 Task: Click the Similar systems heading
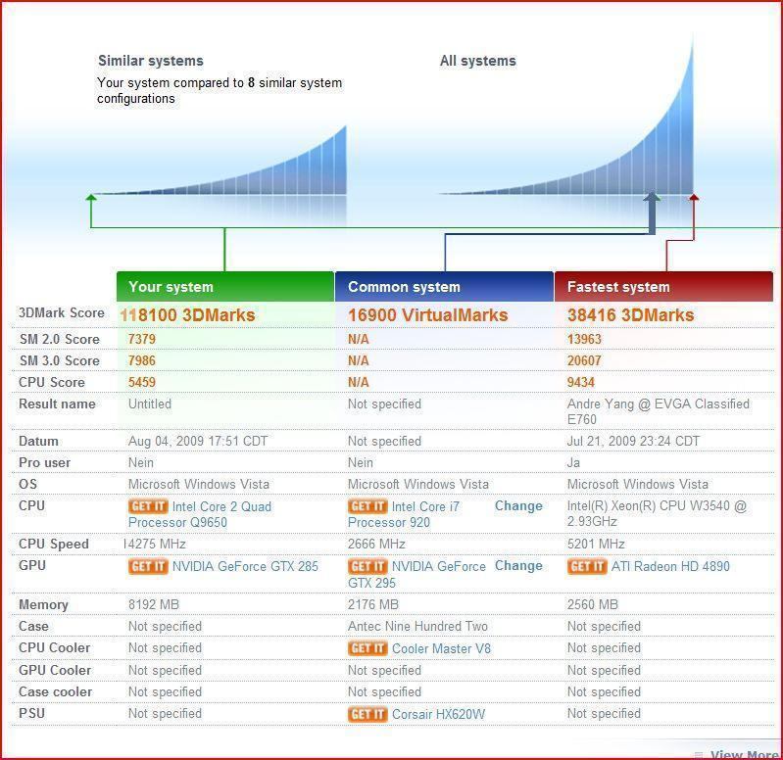tap(151, 61)
